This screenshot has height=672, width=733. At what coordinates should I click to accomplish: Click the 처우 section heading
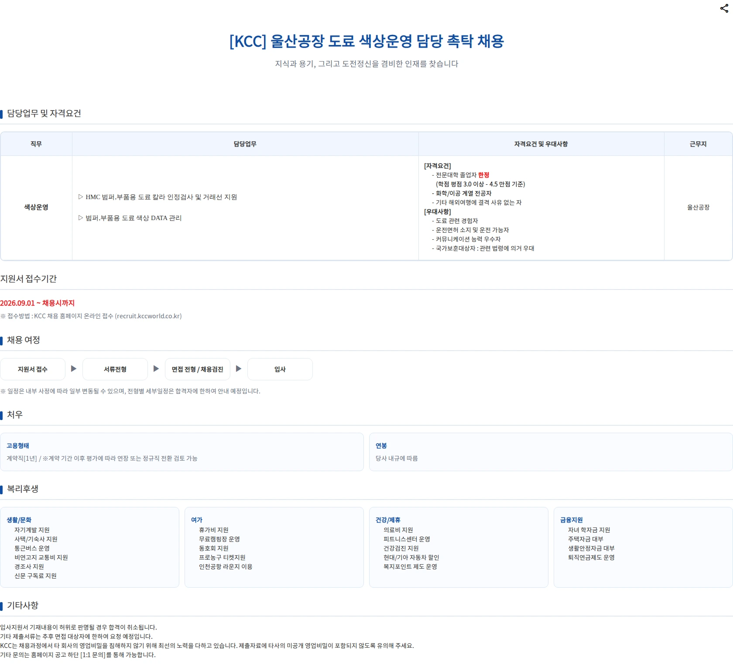click(x=15, y=415)
